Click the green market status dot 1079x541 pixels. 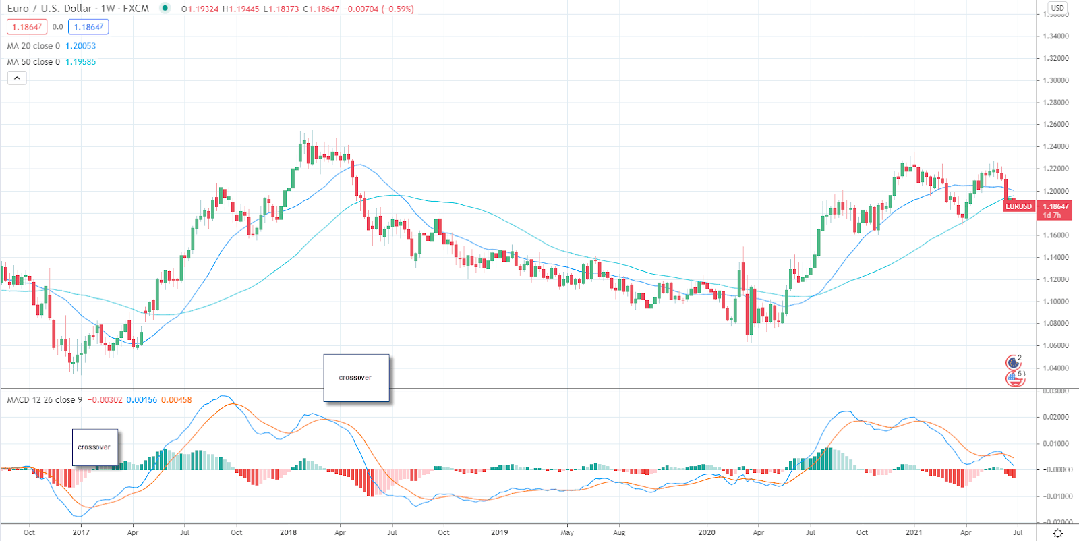(165, 9)
